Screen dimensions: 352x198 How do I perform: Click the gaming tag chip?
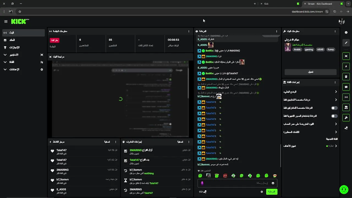coord(309,50)
